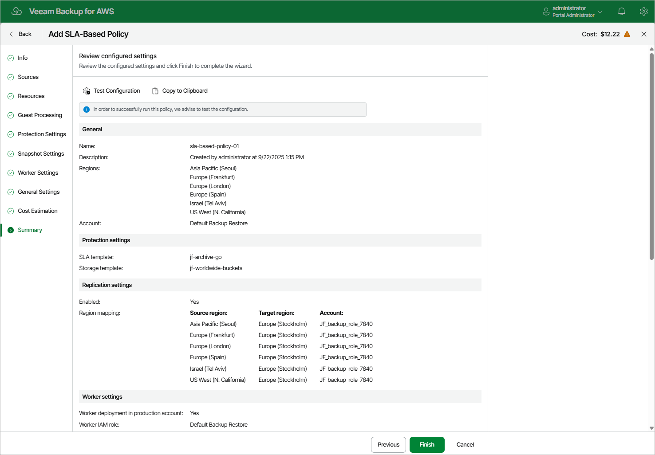Open the settings gear icon

[x=643, y=12]
